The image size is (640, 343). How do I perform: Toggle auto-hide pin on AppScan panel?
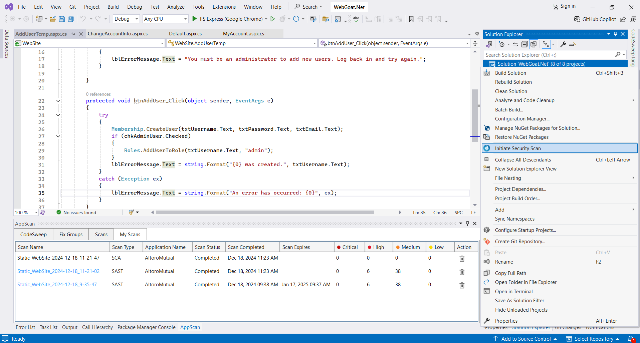(x=467, y=223)
